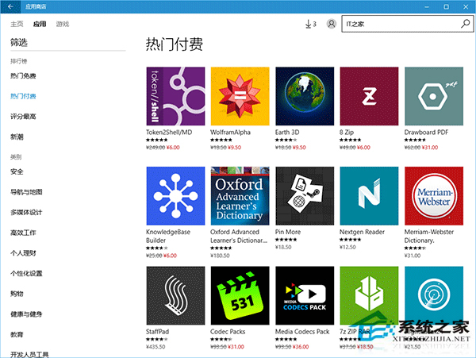Switch to the 游戏 tab
Viewport: 476px width, 358px height.
63,24
